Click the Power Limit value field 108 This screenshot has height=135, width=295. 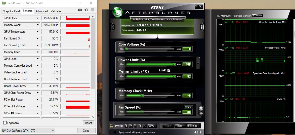coord(187,64)
